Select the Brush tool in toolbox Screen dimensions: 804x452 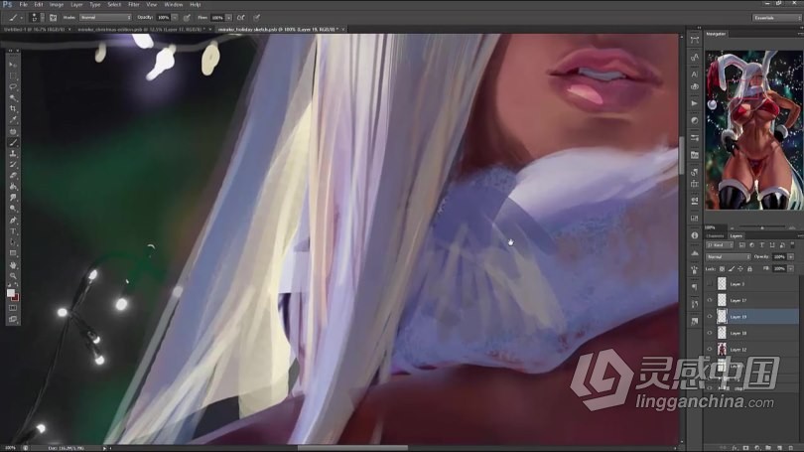13,142
